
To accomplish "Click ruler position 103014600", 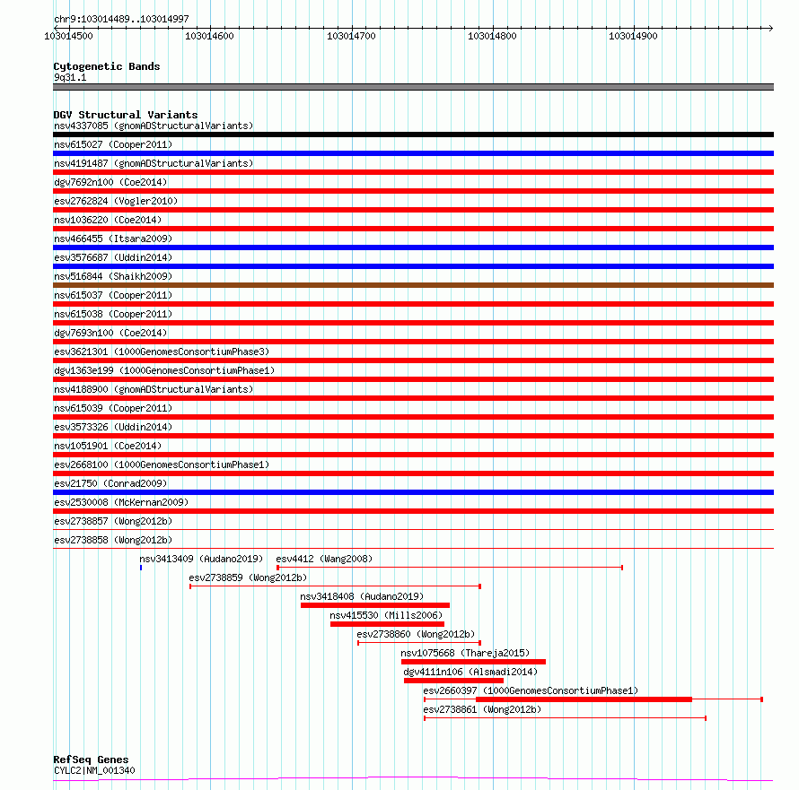I will [x=209, y=36].
